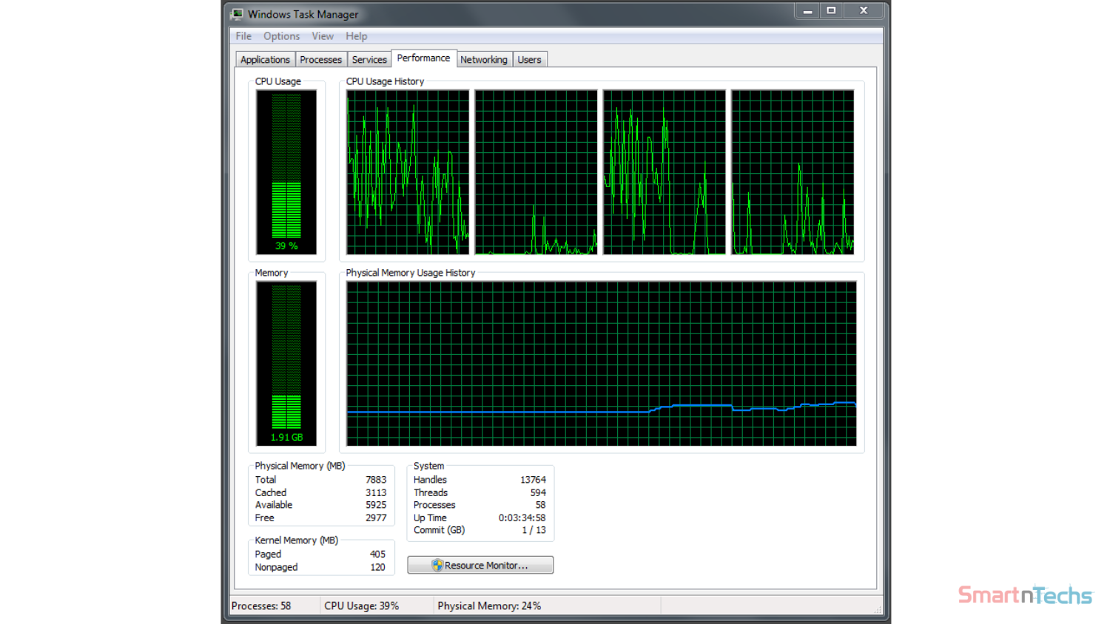Click the Threads value 594

pyautogui.click(x=538, y=492)
